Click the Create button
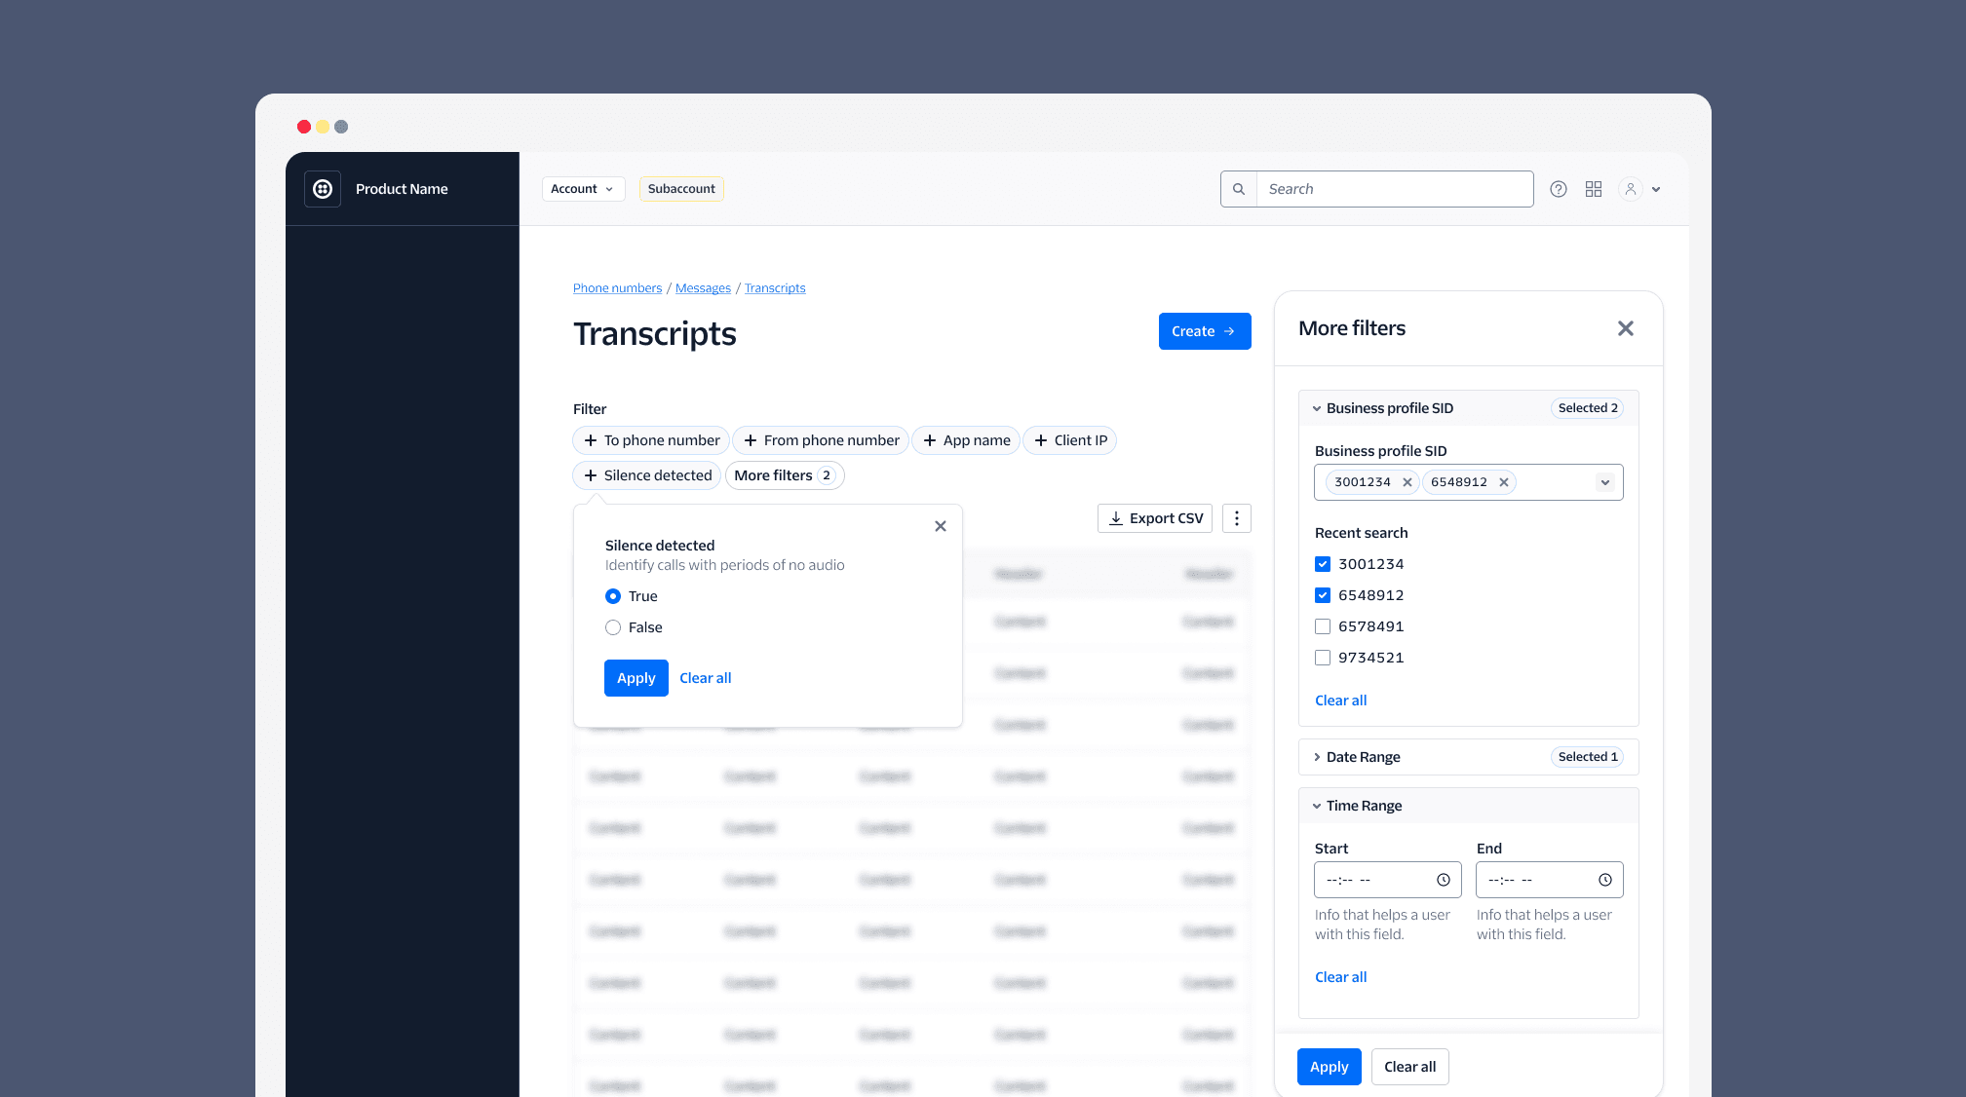Screen dimensions: 1966x1097 [x=1205, y=331]
